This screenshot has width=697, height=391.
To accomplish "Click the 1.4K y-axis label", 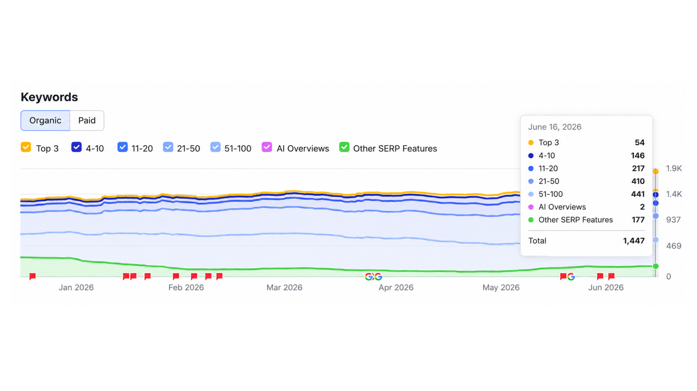I will click(674, 194).
